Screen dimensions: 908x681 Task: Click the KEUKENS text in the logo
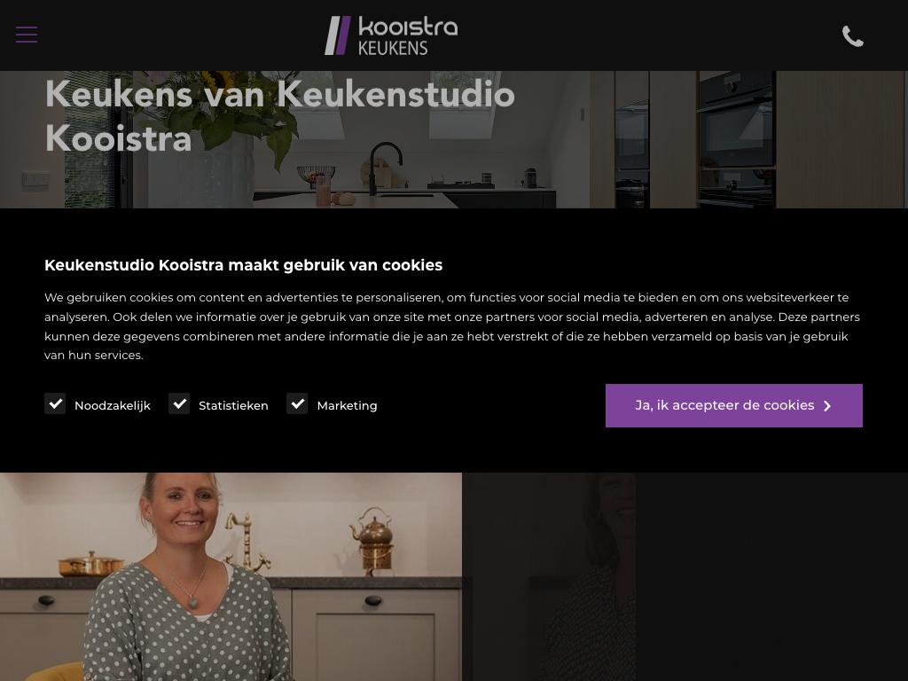tap(393, 48)
